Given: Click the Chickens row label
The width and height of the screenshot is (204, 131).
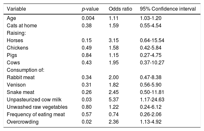Looking at the screenshot, I should coord(17,47).
